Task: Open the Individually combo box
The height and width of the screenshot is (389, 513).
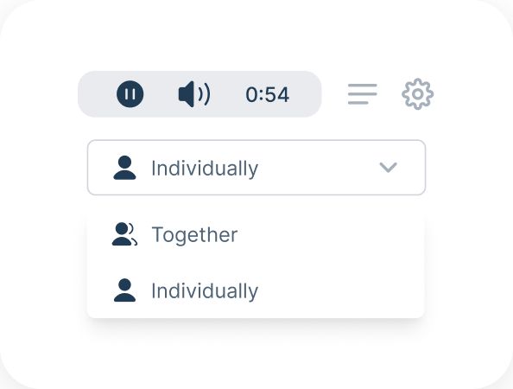Action: [256, 168]
